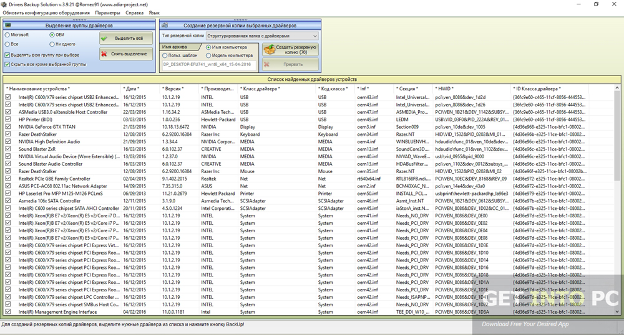
Task: Uncheck Asmedia 106x SATA Controller checkbox
Action: pyautogui.click(x=8, y=201)
